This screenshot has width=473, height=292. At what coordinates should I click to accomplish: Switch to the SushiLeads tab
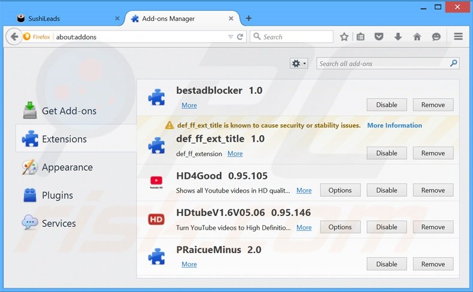click(x=68, y=19)
